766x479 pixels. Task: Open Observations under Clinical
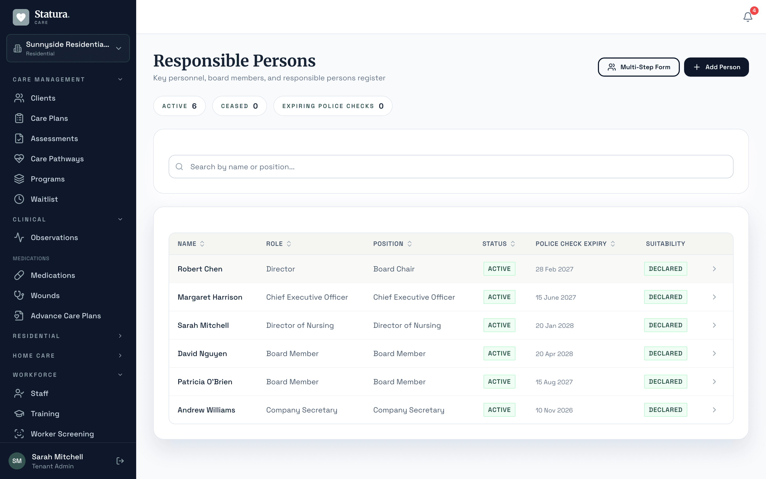click(x=54, y=237)
